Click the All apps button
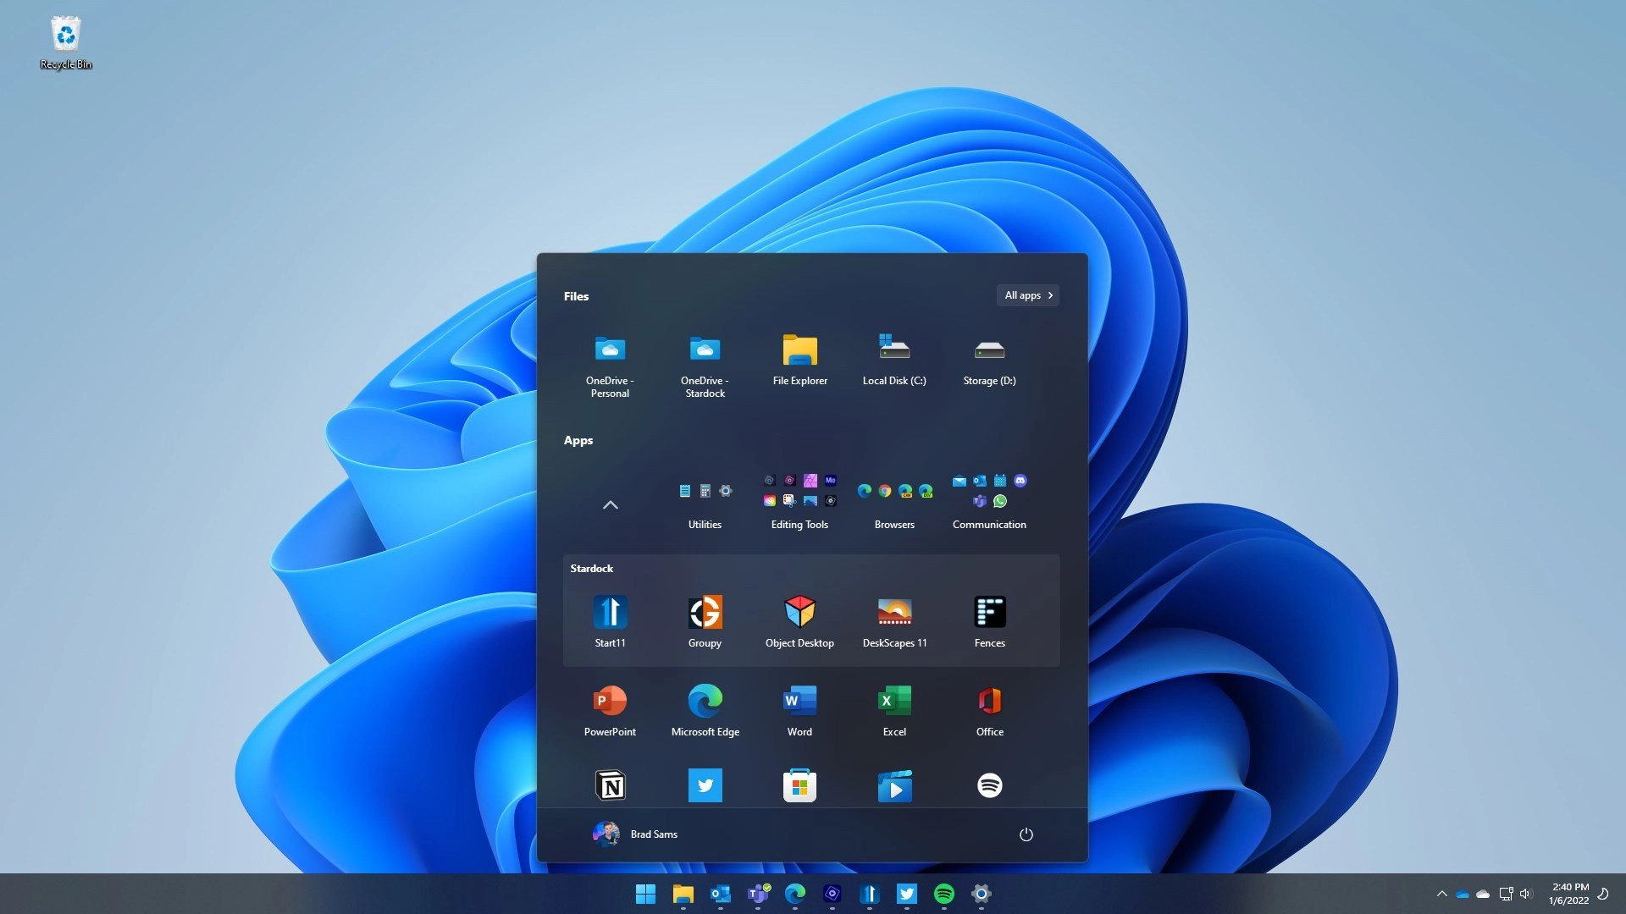The image size is (1626, 914). click(1027, 295)
